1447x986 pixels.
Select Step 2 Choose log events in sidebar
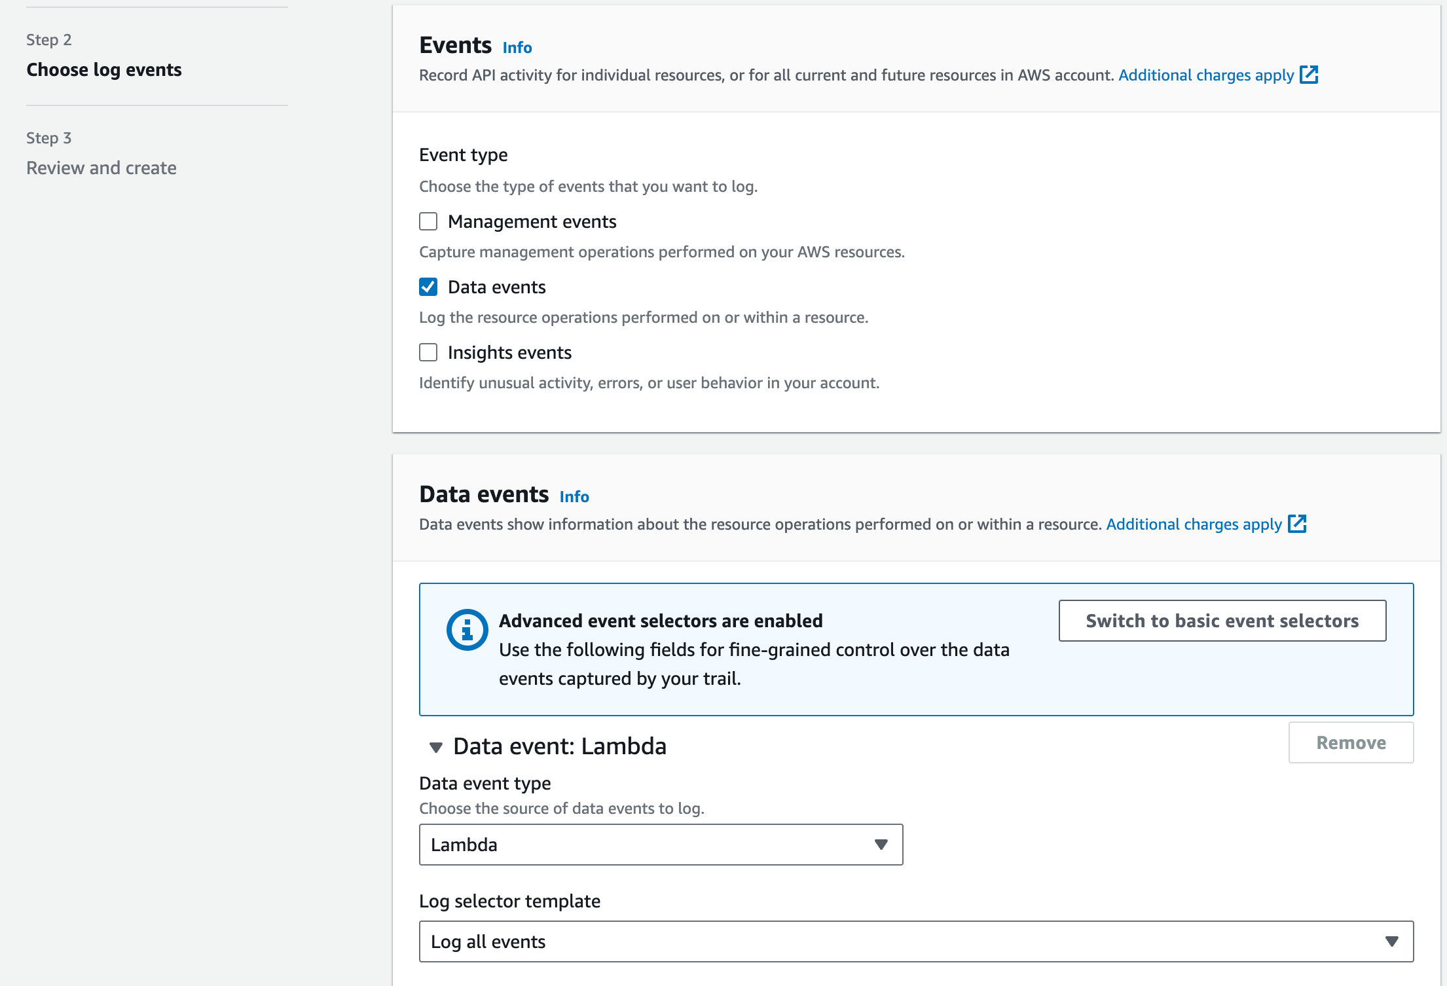click(103, 69)
